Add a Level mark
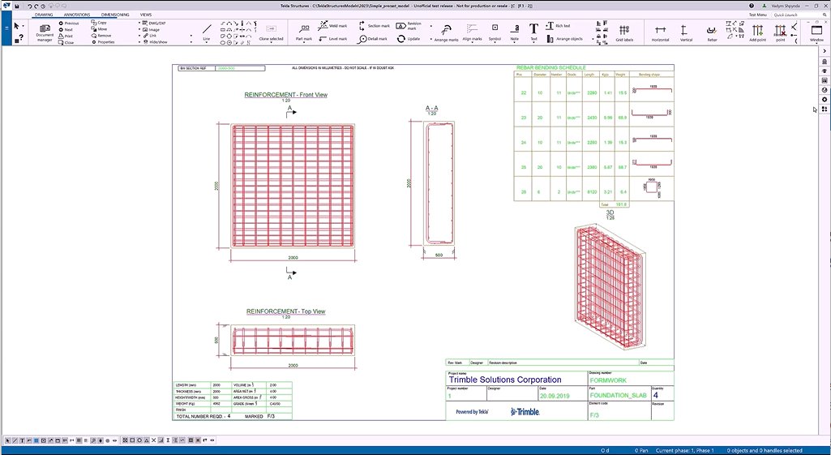 332,39
